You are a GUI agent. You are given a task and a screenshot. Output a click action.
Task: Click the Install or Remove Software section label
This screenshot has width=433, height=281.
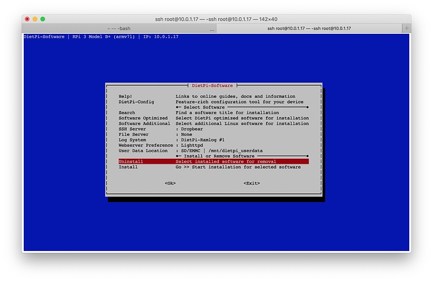pos(219,156)
